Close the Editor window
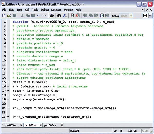The height and width of the screenshot is (134, 154). coord(150,4)
